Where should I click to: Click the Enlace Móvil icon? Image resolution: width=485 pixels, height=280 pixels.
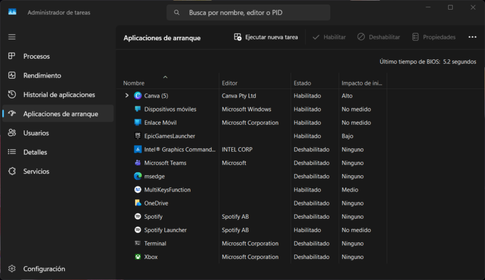click(x=138, y=122)
